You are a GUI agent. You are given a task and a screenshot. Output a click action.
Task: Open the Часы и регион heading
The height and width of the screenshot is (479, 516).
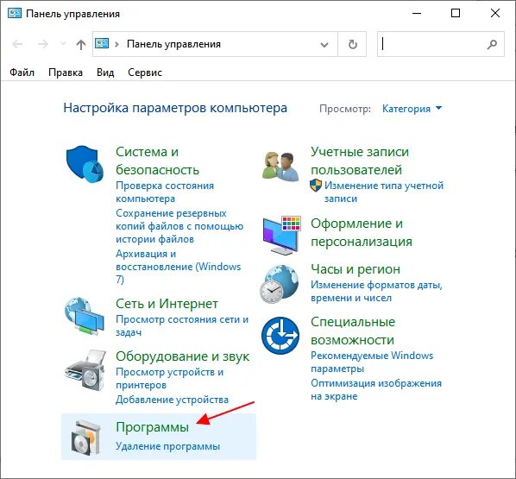point(356,269)
